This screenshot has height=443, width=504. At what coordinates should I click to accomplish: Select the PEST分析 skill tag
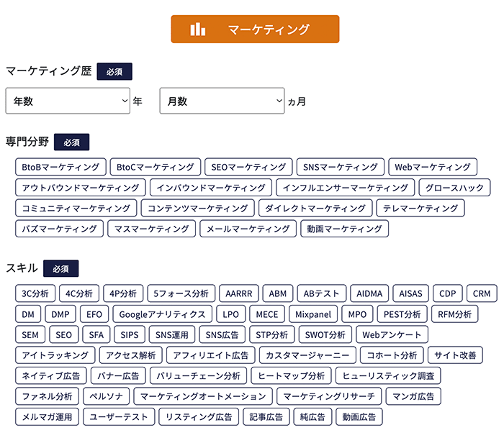(x=402, y=314)
